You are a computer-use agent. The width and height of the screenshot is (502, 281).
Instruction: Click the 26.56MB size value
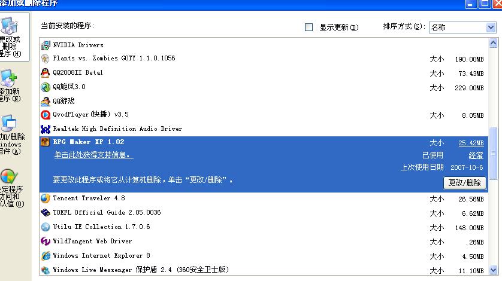pyautogui.click(x=471, y=199)
